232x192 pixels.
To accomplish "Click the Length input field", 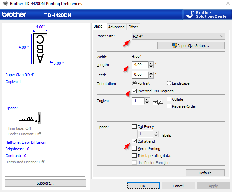I will click(140, 65).
